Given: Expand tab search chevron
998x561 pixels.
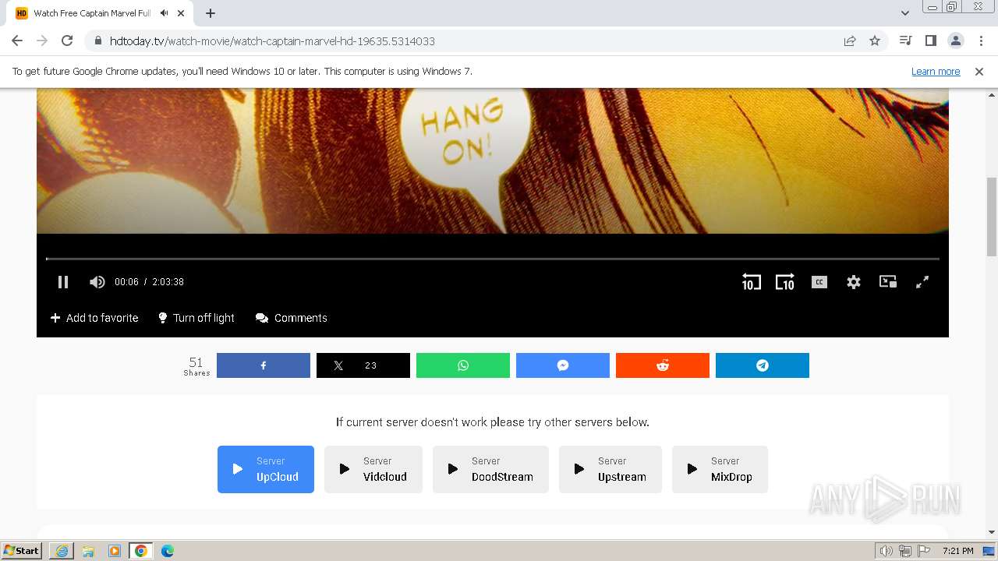Looking at the screenshot, I should pos(904,13).
